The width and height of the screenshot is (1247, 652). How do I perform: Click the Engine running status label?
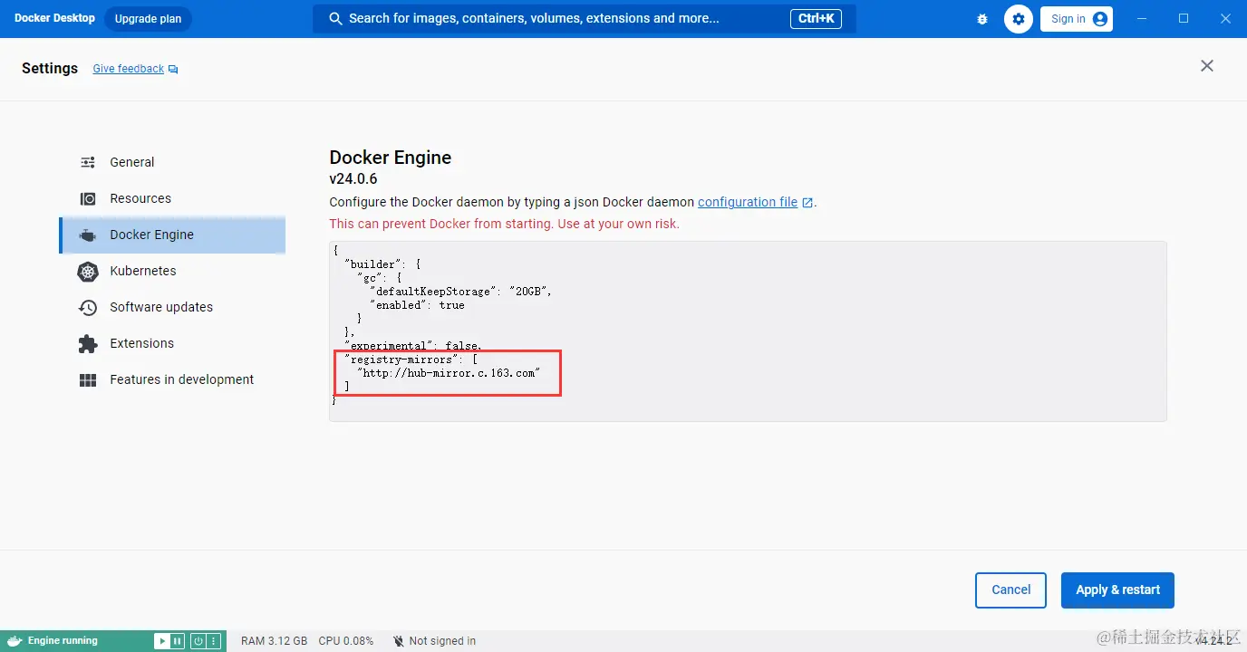pyautogui.click(x=63, y=641)
